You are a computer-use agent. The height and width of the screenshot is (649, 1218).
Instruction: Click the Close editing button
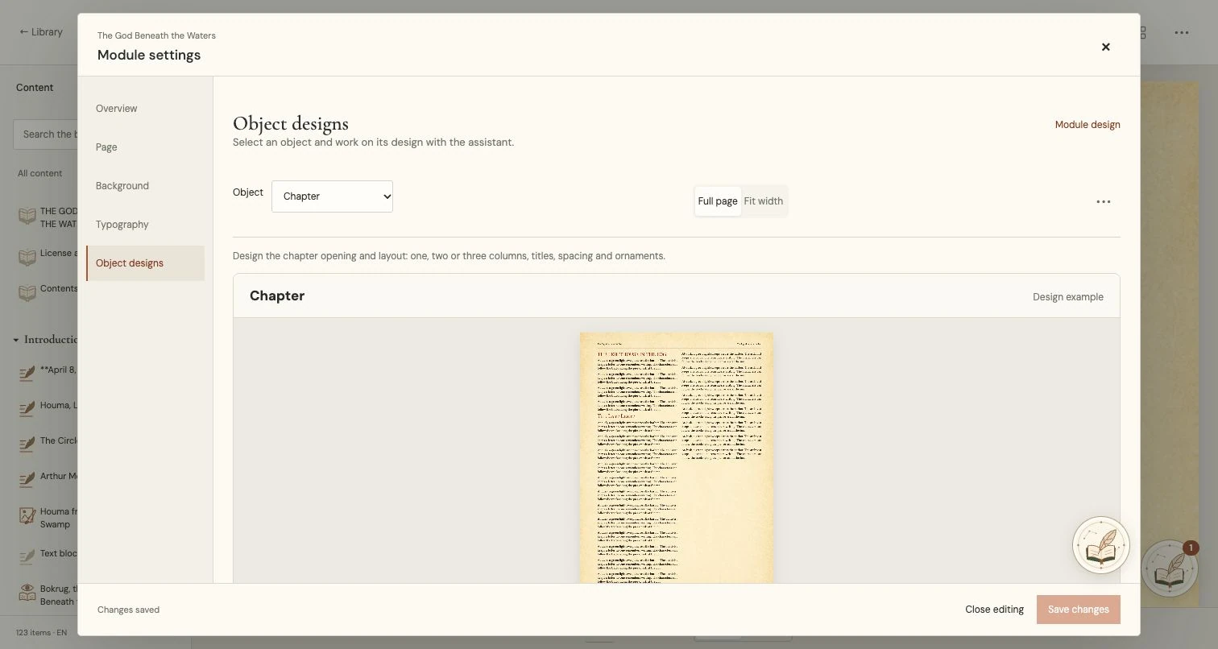pyautogui.click(x=994, y=610)
